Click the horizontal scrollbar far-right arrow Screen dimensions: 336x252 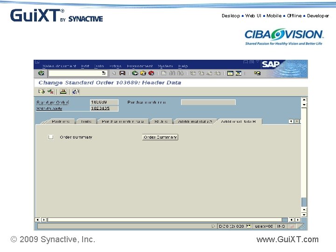(x=298, y=220)
